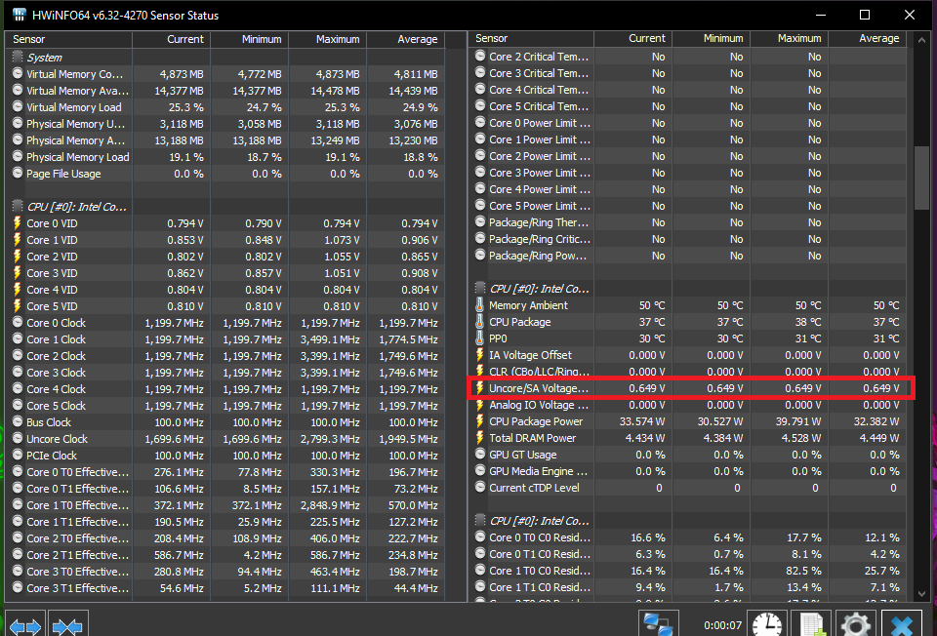Select the Uncore/SA Voltage row
Image resolution: width=937 pixels, height=636 pixels.
(x=687, y=388)
